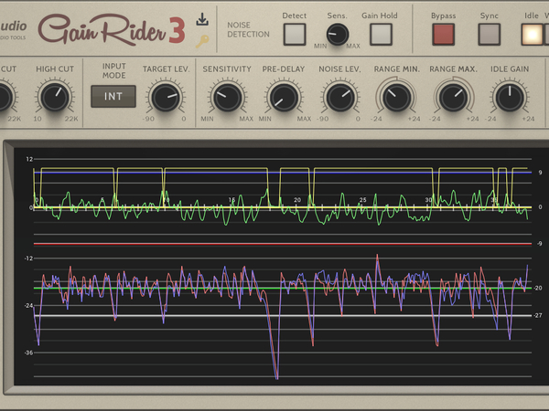Viewport: 549px width, 411px height.
Task: Click the noise detection Sens. knob
Action: (338, 35)
